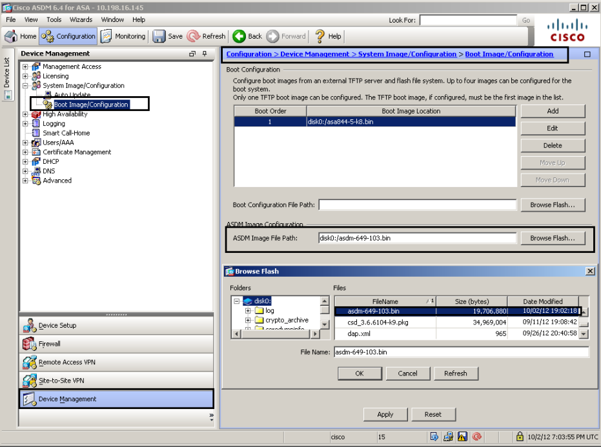
Task: Click the green Back arrow icon
Action: (239, 36)
